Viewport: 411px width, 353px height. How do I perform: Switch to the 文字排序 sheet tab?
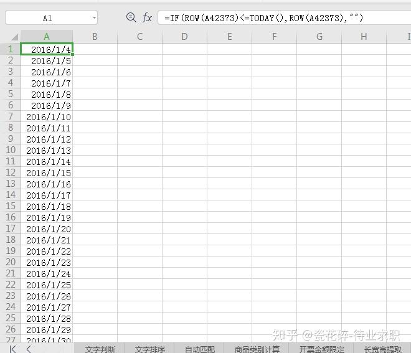149,349
